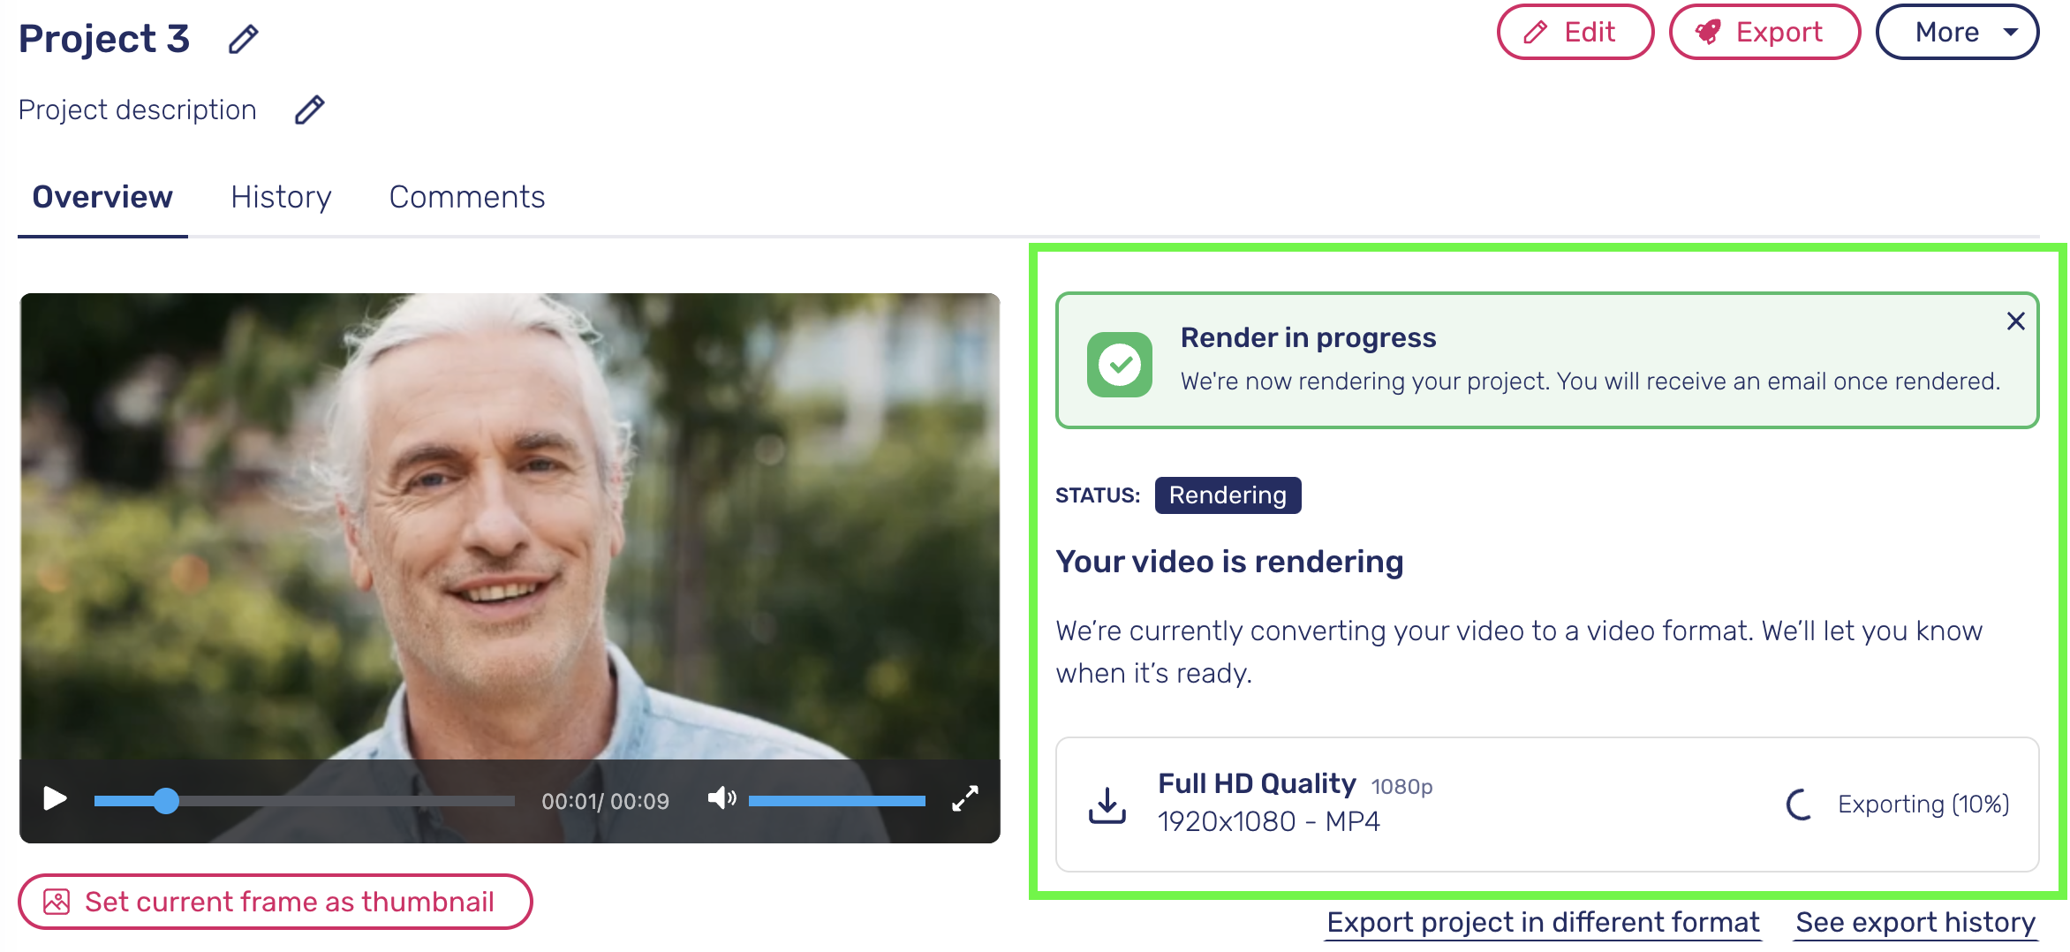Click the 00:01/ 00:09 timecode

pyautogui.click(x=605, y=801)
